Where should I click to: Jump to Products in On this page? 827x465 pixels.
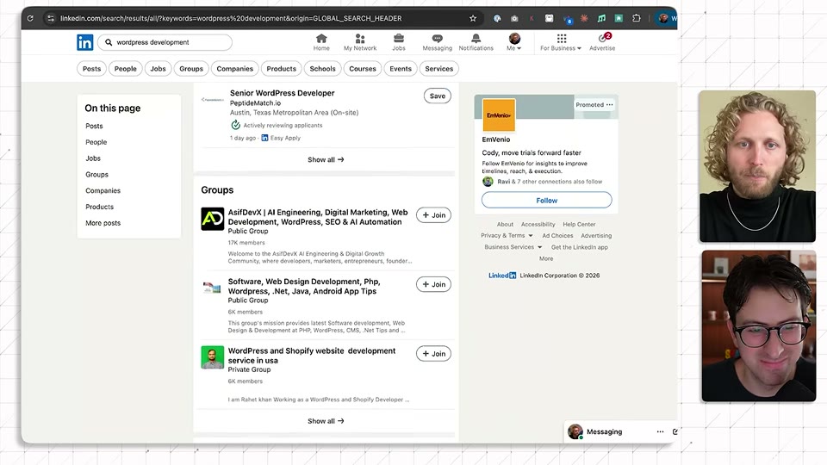(x=100, y=207)
